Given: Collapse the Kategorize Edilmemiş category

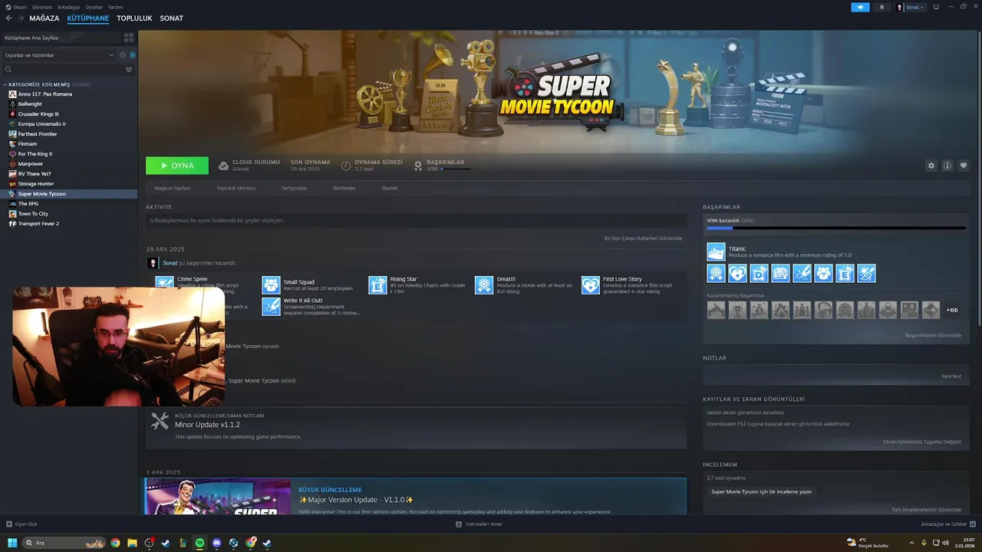Looking at the screenshot, I should point(5,84).
